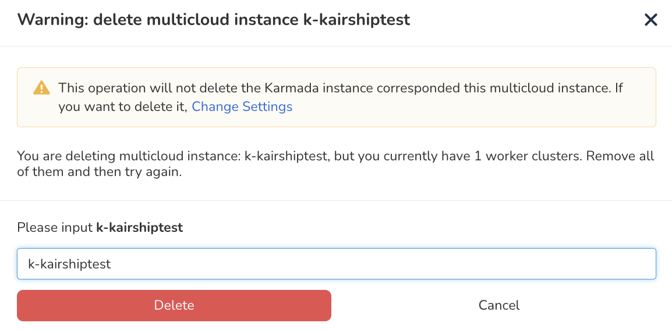Viewport: 672px width, 330px height.
Task: Place cursor after the typed text k-kairshiptest
Action: pyautogui.click(x=112, y=264)
